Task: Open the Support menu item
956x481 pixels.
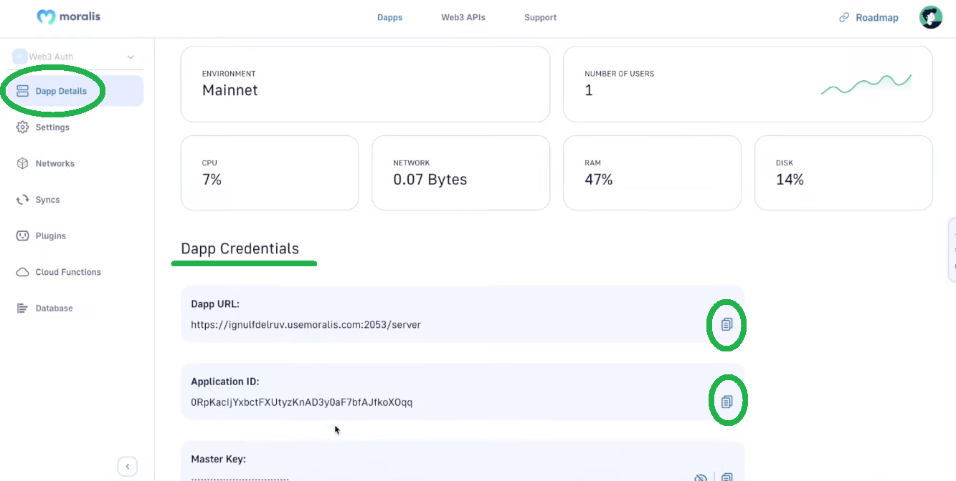Action: [540, 17]
